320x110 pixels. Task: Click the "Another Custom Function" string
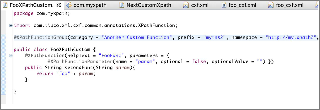(x=137, y=37)
